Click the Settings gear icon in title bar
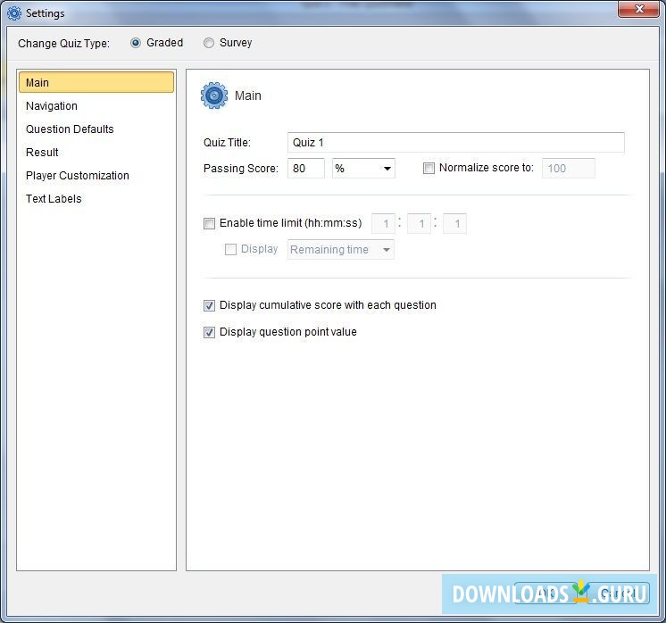Image resolution: width=666 pixels, height=623 pixels. [x=14, y=13]
